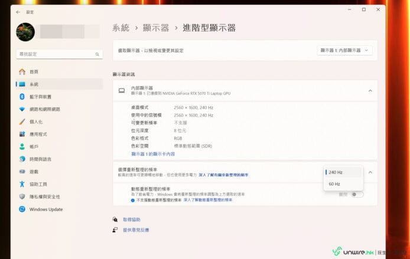Click the back arrow in title bar
The width and height of the screenshot is (410, 259).
point(18,11)
